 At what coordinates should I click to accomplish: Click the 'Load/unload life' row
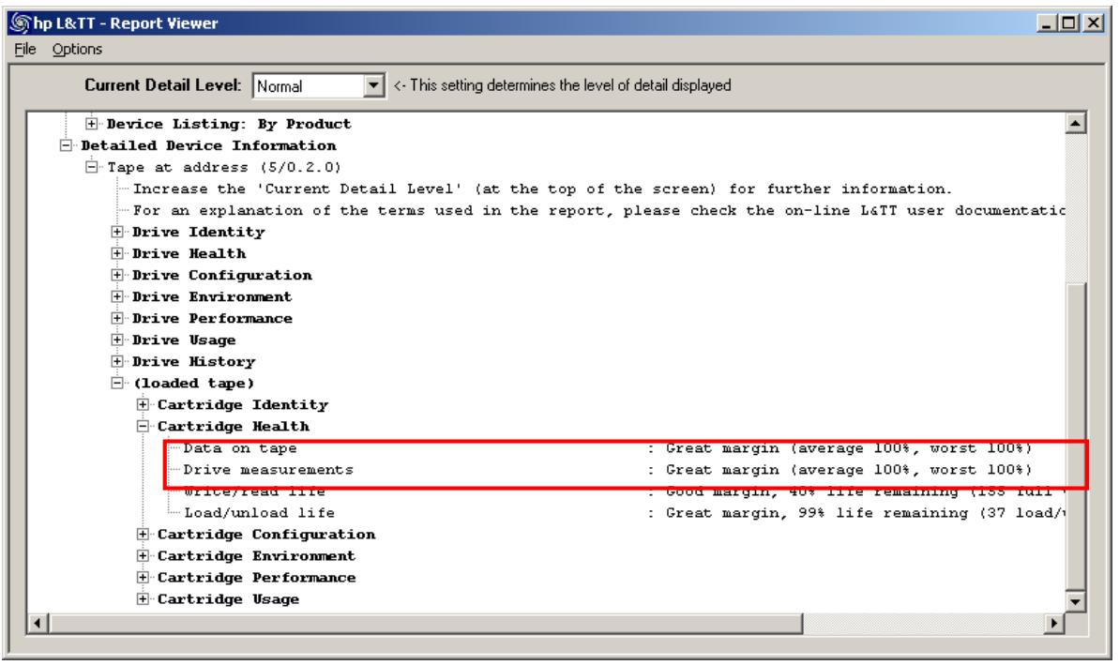coord(625,513)
